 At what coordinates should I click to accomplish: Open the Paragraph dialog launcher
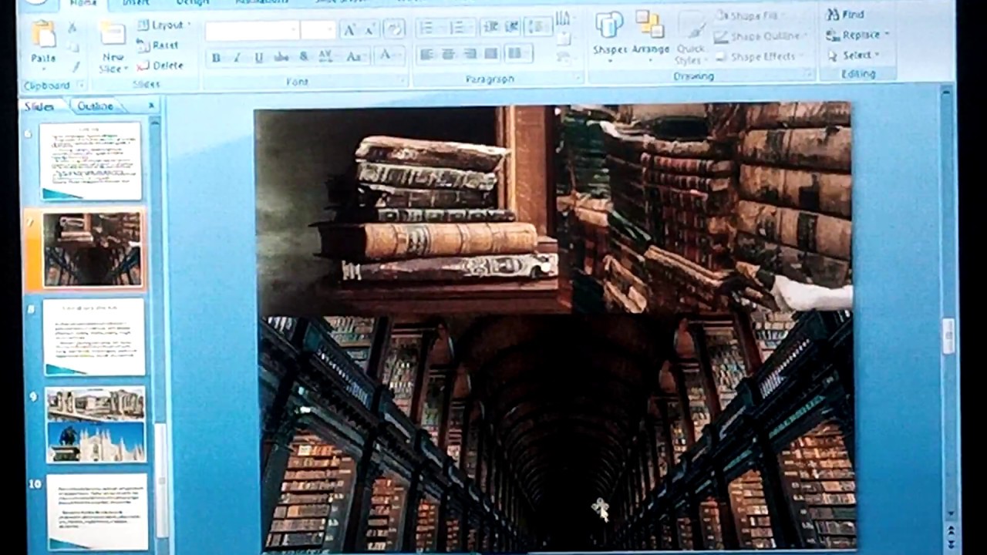(578, 78)
